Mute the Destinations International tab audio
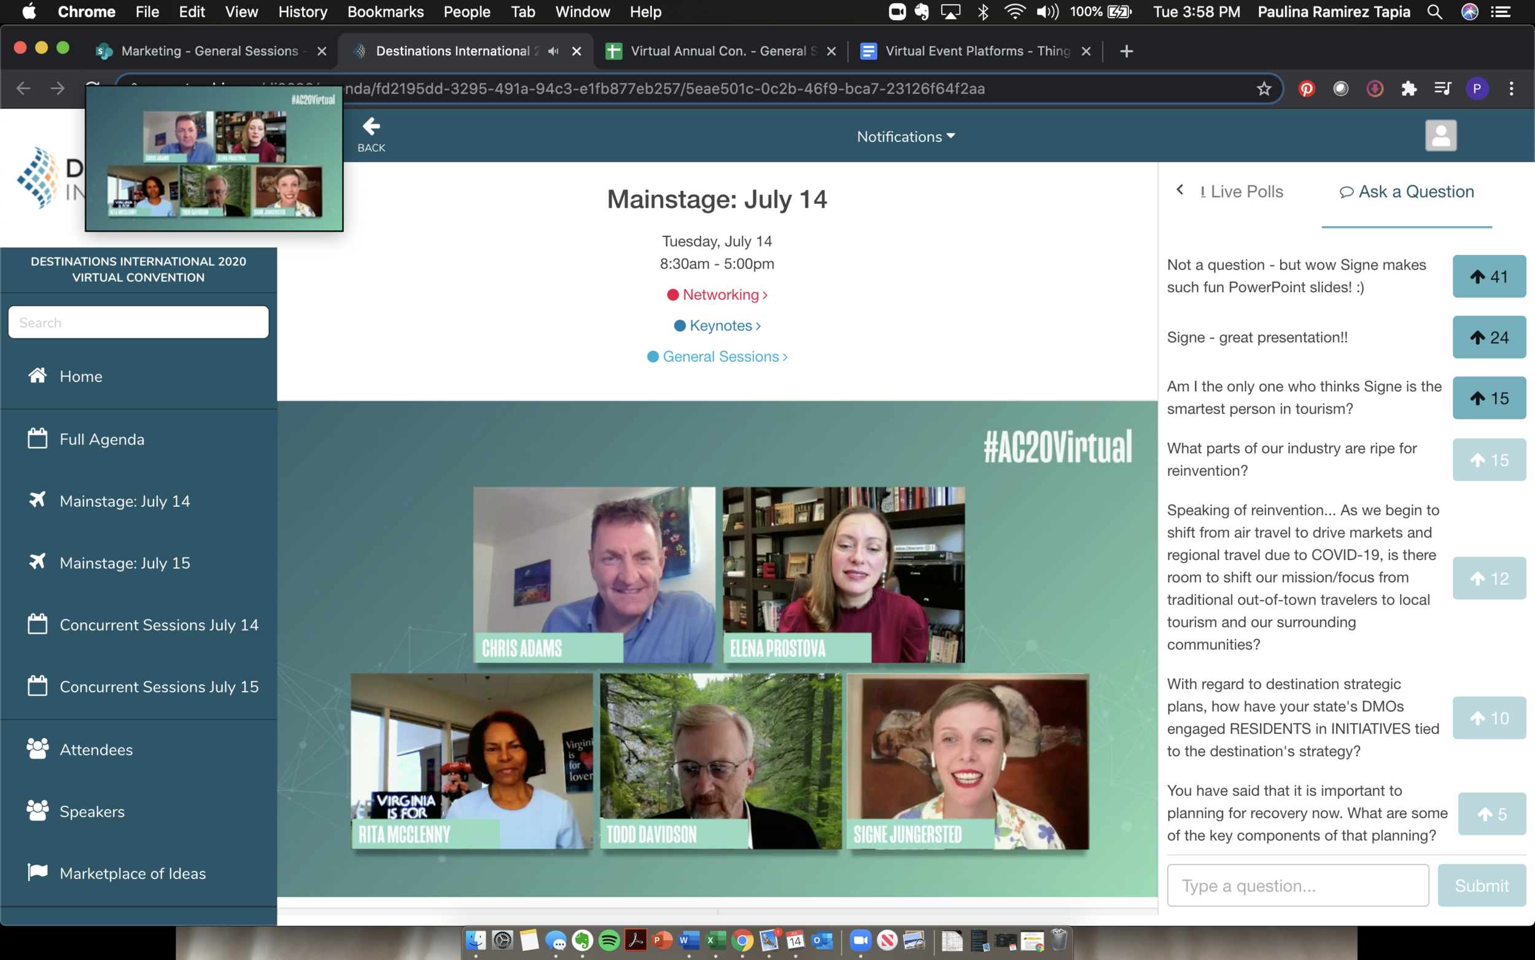 click(553, 51)
